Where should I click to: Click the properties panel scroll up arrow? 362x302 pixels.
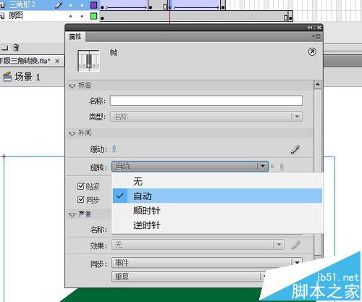click(318, 85)
